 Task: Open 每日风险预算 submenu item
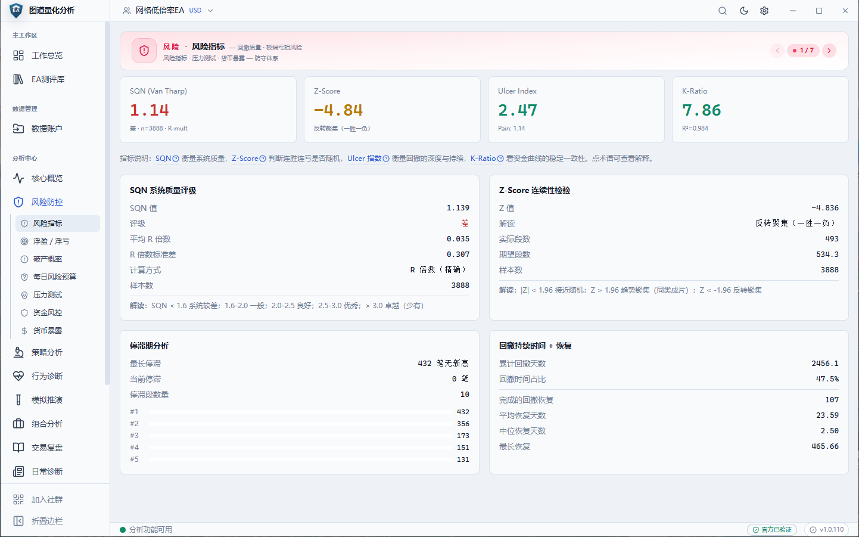58,277
